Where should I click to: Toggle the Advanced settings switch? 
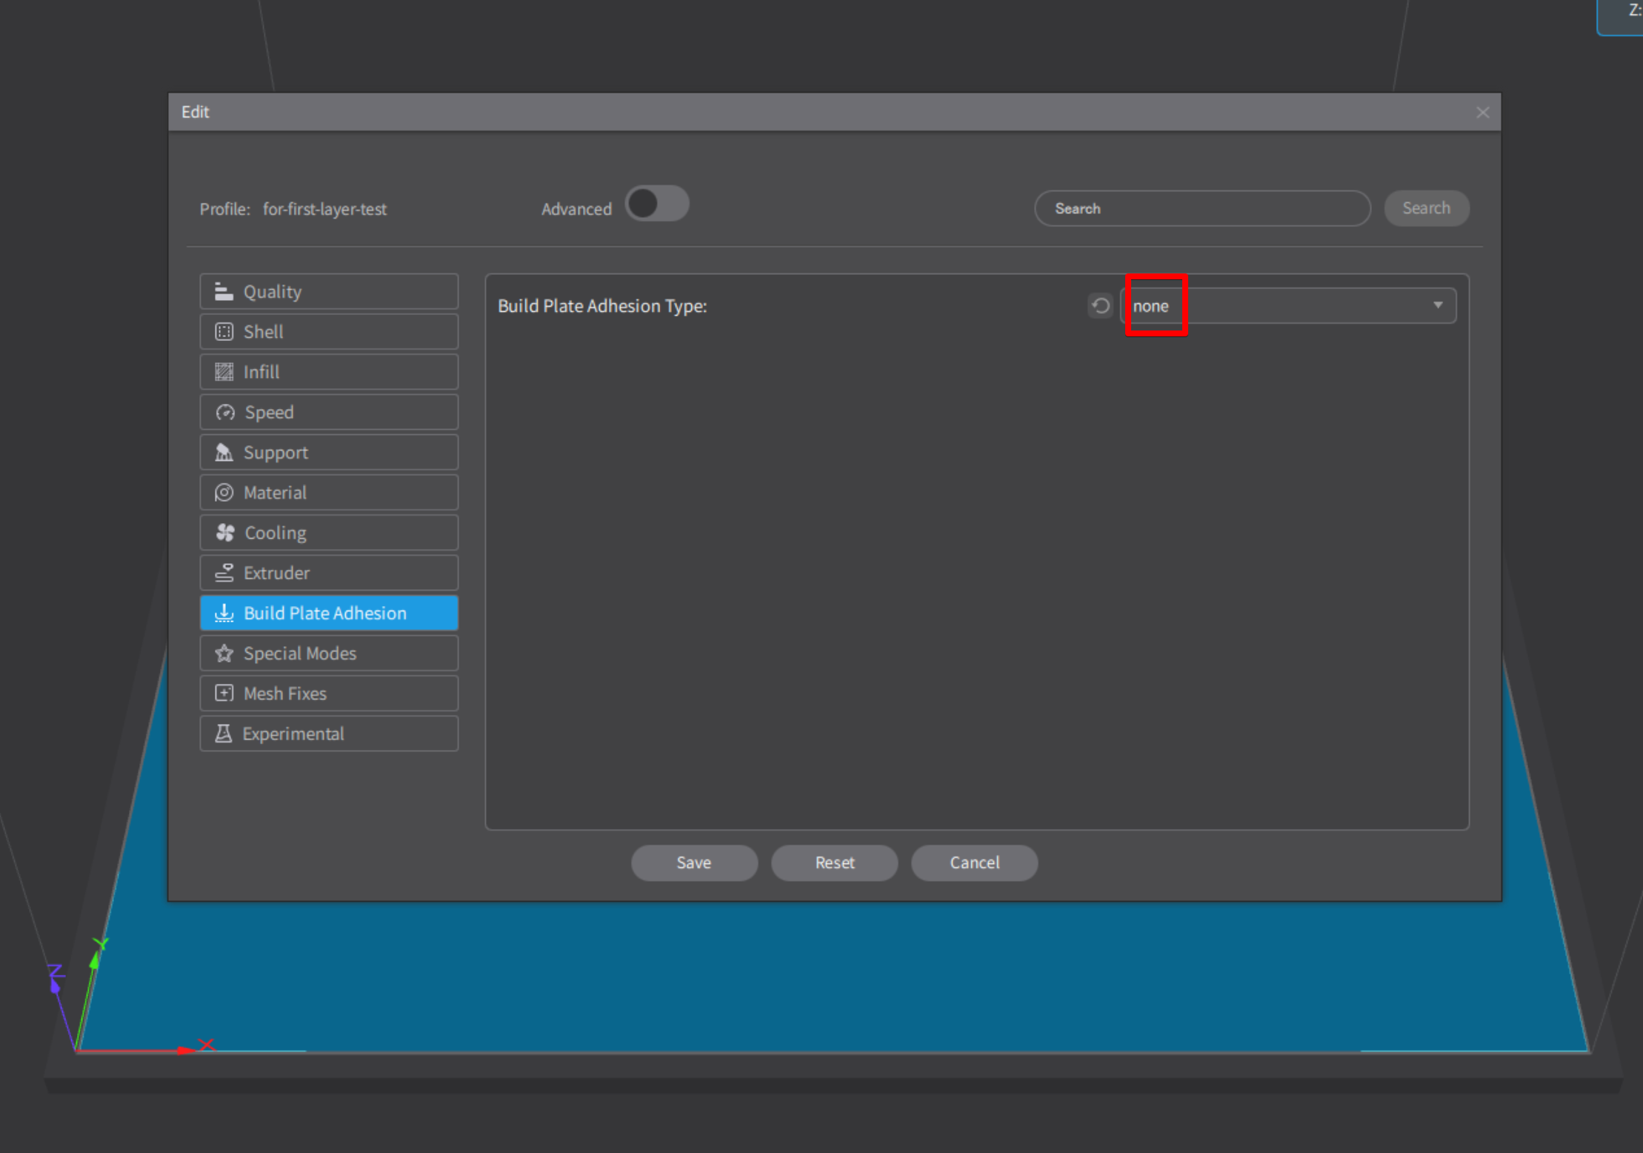(656, 204)
